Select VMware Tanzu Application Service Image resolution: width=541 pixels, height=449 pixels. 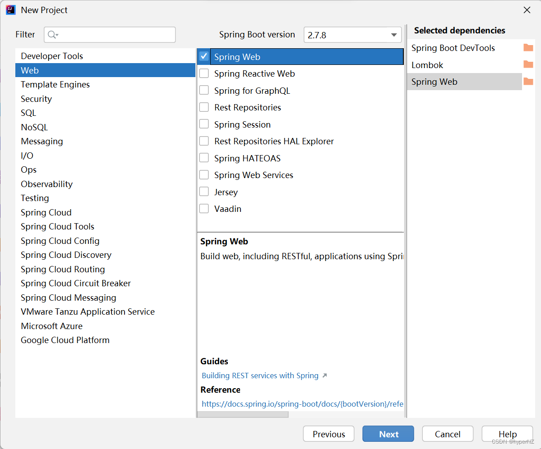point(105,312)
